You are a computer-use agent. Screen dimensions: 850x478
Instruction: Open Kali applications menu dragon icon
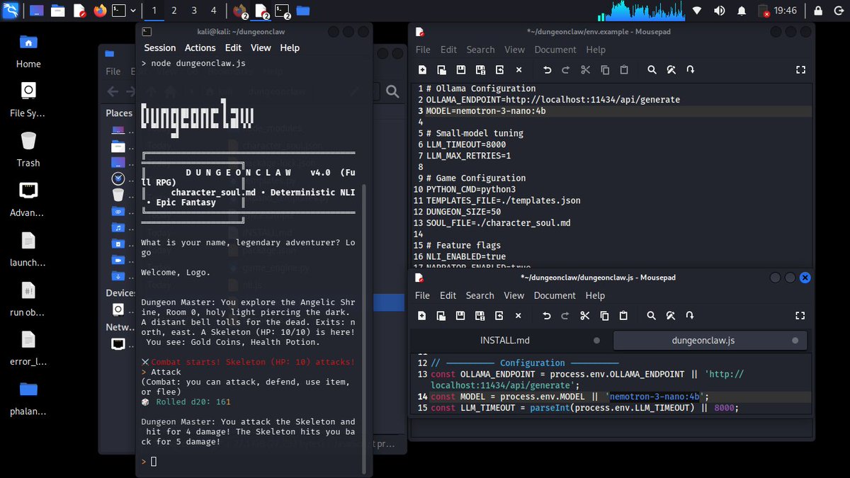[x=11, y=11]
